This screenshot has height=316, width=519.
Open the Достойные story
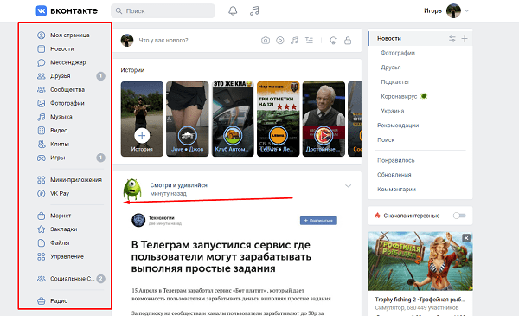(324, 119)
